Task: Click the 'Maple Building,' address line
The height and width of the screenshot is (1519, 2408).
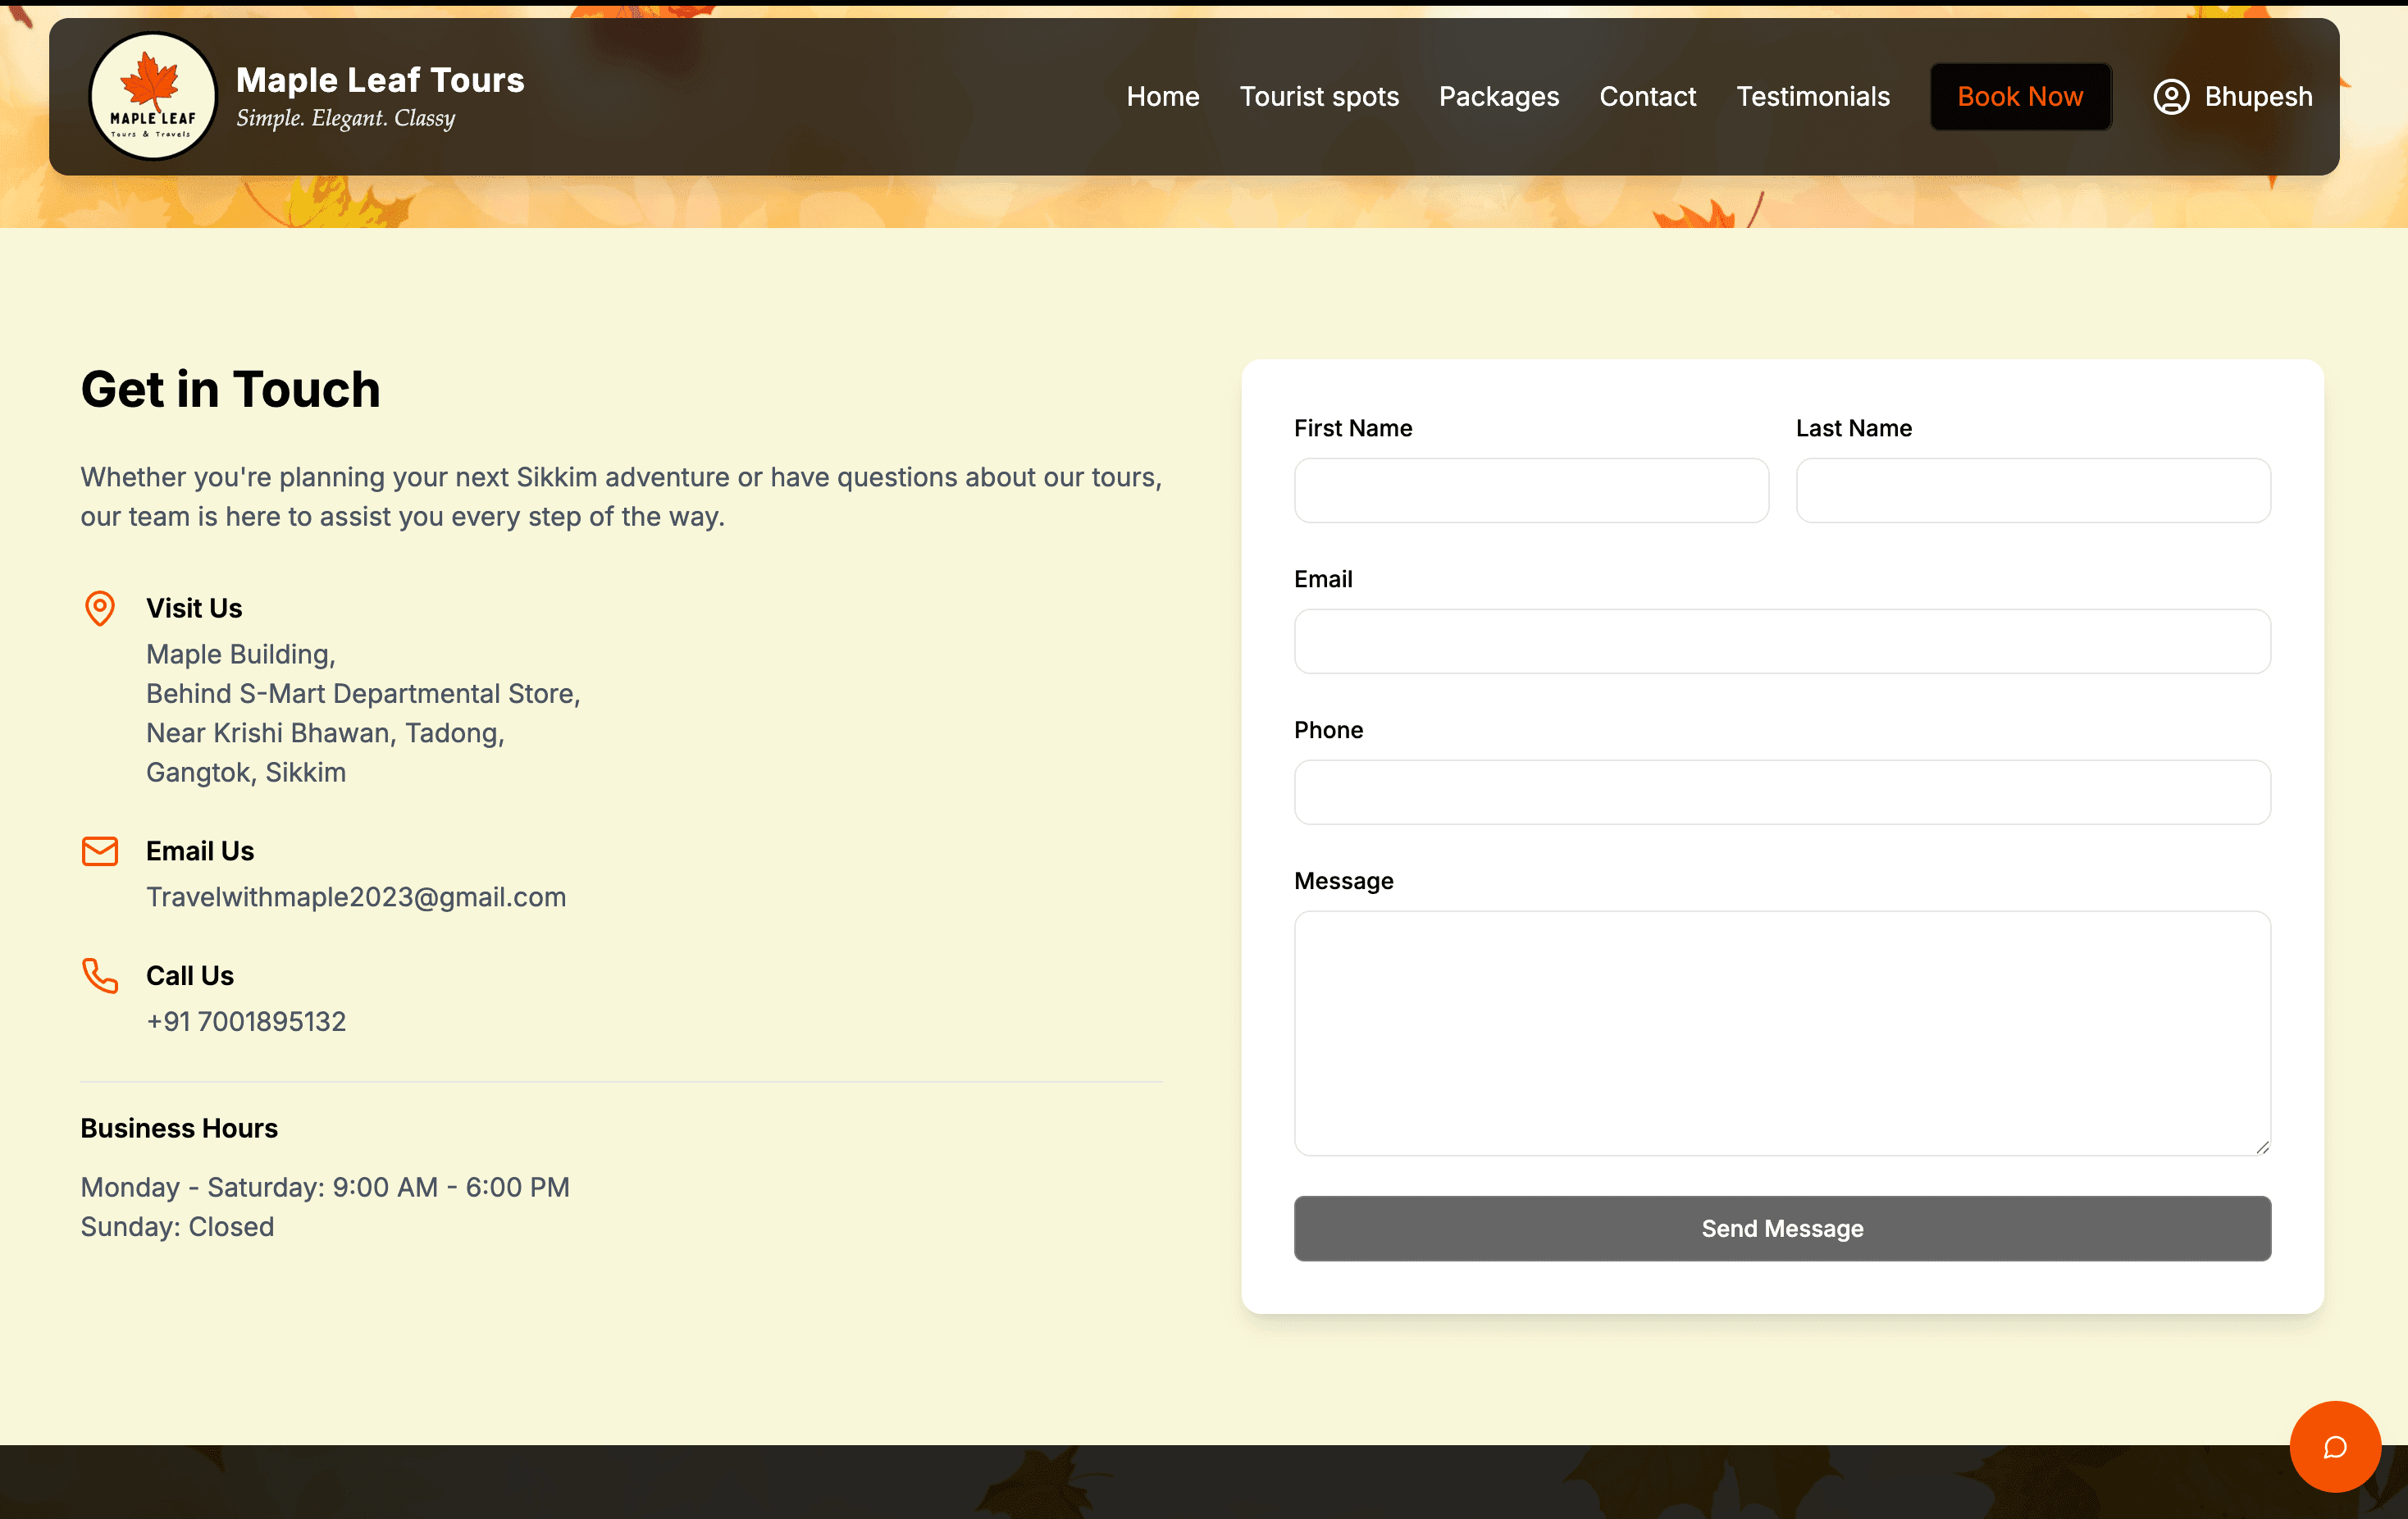Action: pos(241,654)
